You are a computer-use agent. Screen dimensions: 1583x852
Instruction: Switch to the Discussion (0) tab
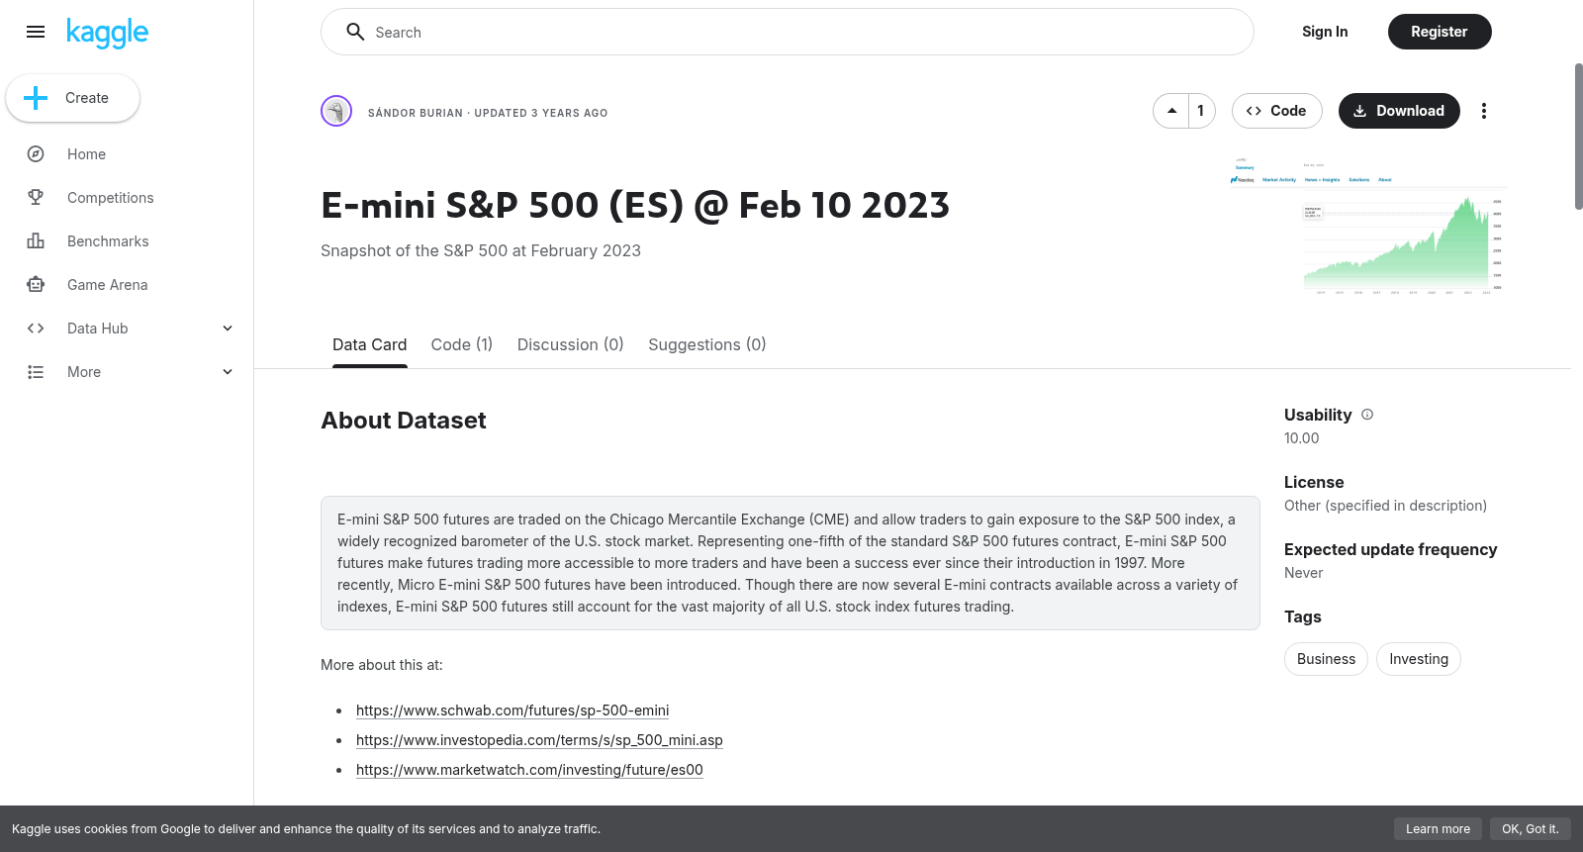coord(570,344)
